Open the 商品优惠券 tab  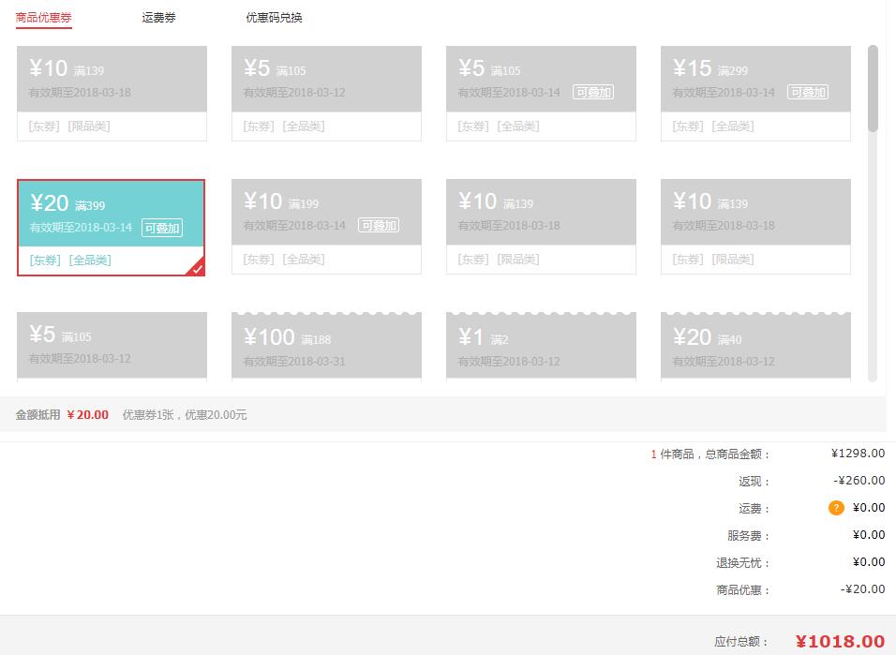tap(43, 18)
